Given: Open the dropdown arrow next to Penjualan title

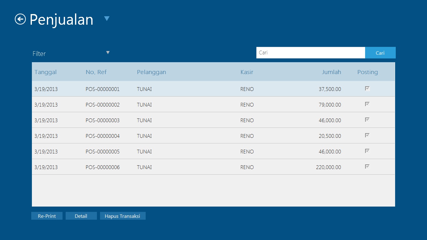Looking at the screenshot, I should tap(107, 19).
